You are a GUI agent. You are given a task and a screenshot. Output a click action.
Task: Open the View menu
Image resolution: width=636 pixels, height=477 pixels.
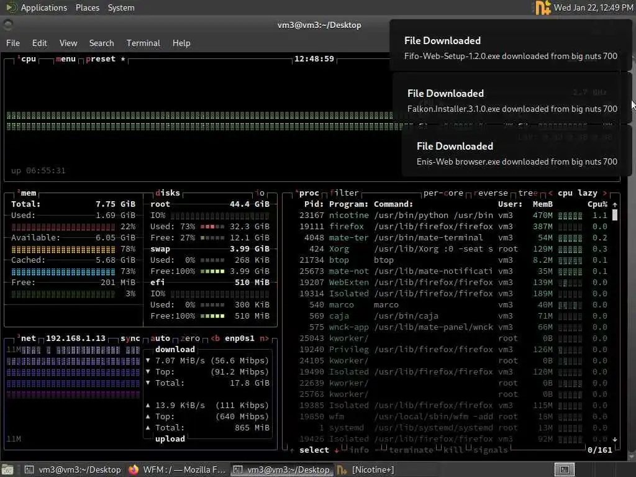click(68, 43)
